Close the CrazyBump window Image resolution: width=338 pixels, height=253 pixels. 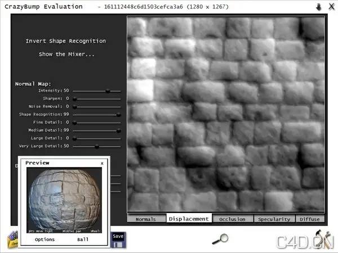[332, 6]
